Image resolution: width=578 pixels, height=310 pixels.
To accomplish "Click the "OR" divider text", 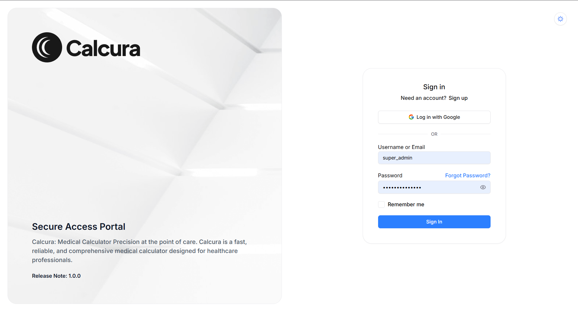I will [x=434, y=134].
